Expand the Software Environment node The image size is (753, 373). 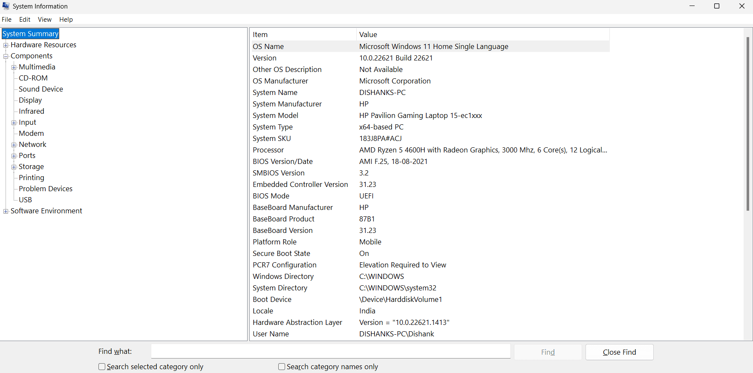tap(6, 211)
